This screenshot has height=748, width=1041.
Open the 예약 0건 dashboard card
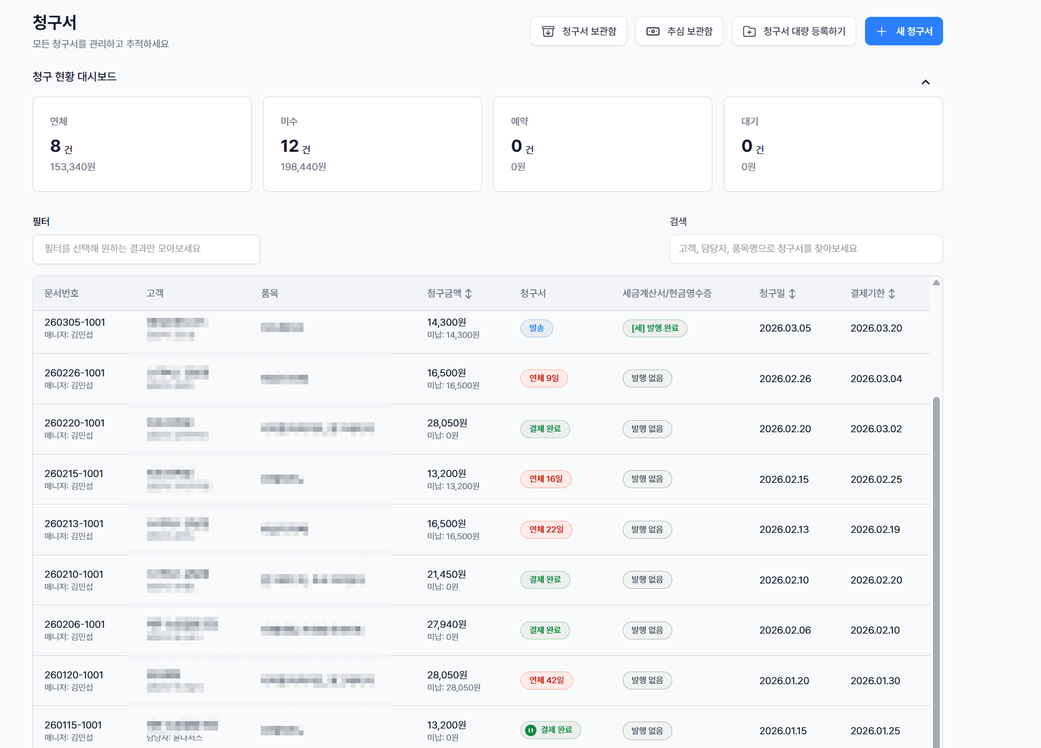602,144
